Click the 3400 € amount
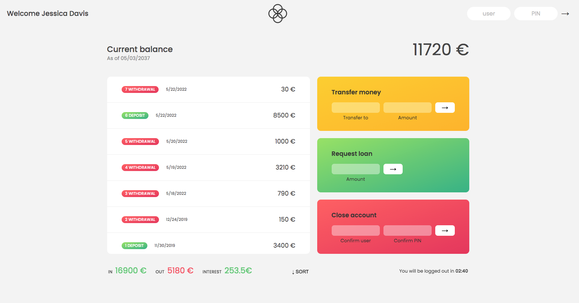The image size is (579, 303). point(284,246)
